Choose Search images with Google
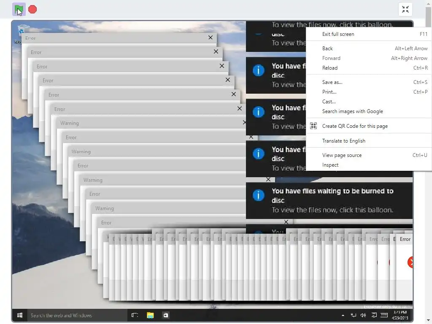Screen dimensions: 432x324 click(369, 111)
